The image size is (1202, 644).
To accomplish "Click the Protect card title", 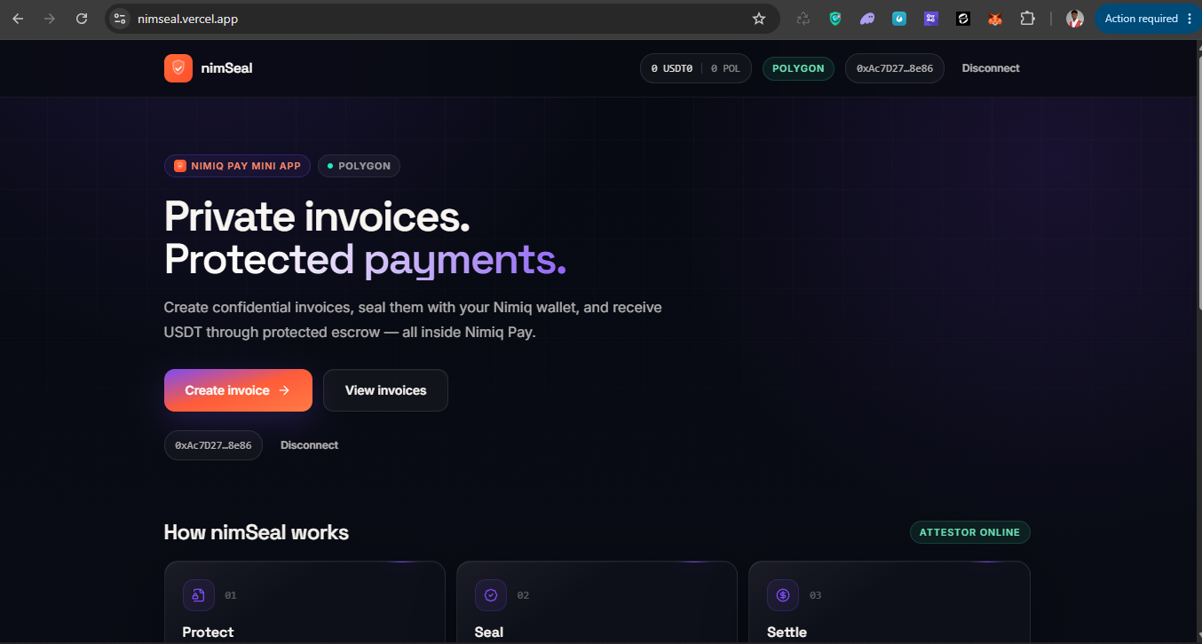I will tap(208, 632).
